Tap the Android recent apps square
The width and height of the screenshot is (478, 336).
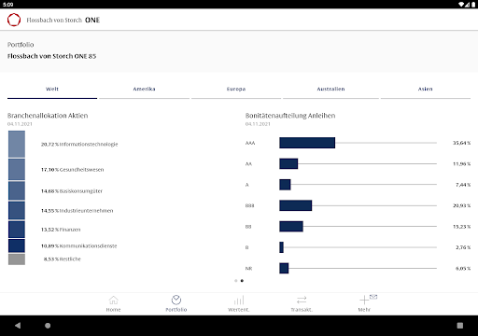click(460, 326)
